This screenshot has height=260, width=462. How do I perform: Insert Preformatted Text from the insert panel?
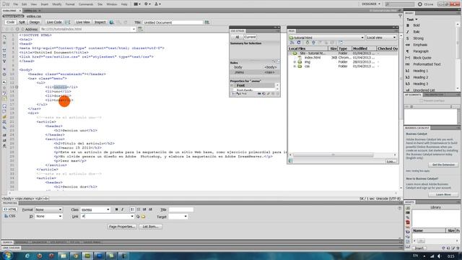click(x=427, y=64)
